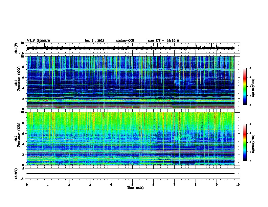Click the "station=OUI" header label
This screenshot has height=207, width=268.
coord(125,41)
